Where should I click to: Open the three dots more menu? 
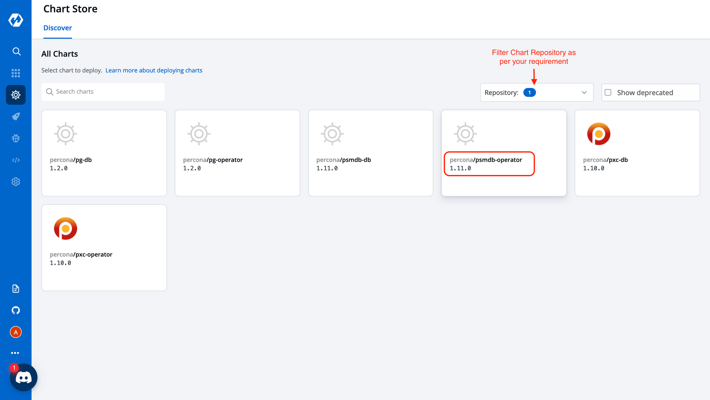[x=15, y=353]
